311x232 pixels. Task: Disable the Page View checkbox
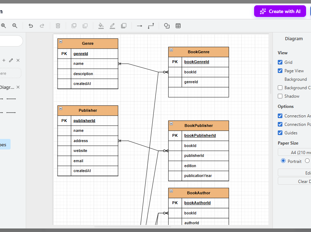[280, 71]
